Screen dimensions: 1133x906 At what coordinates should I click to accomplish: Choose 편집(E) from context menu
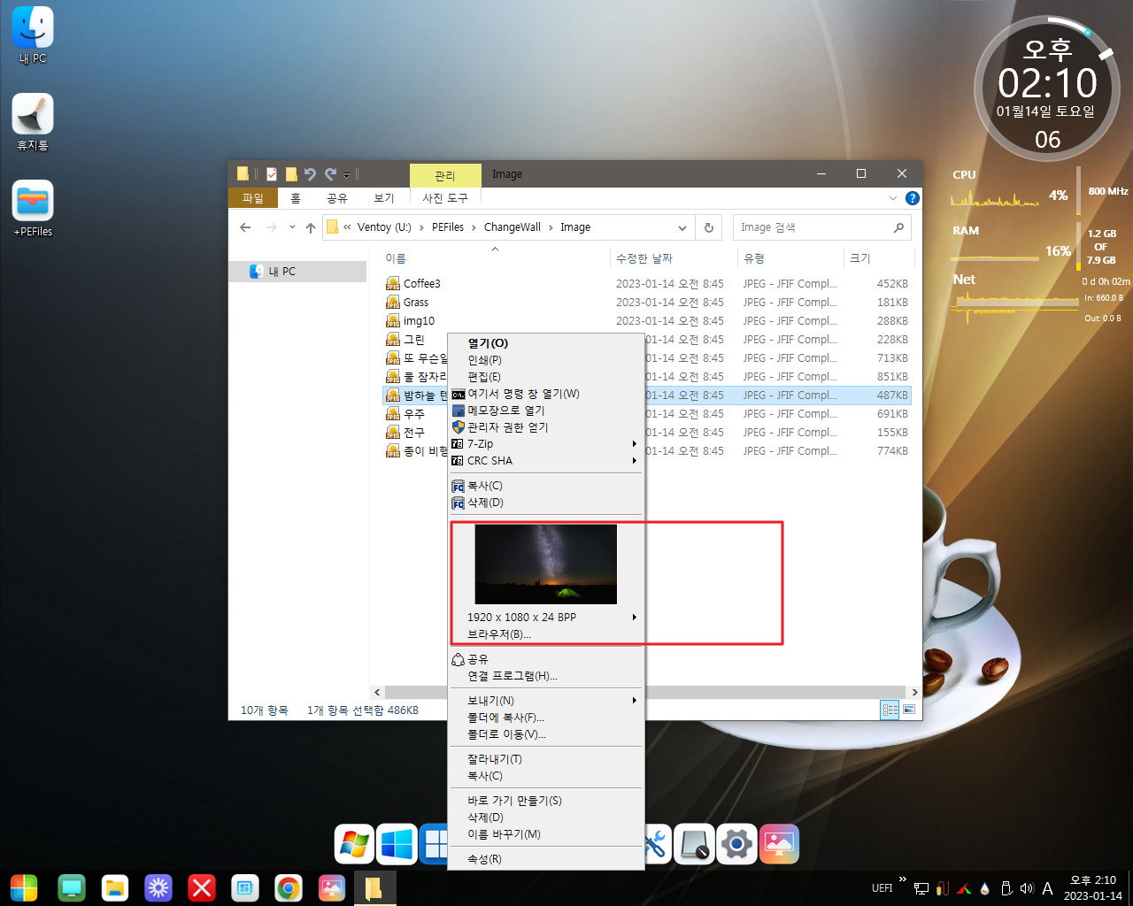coord(545,377)
